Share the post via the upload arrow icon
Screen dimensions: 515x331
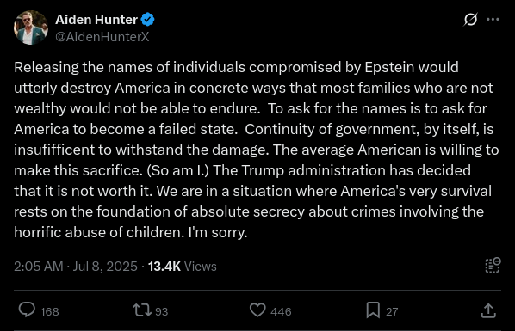point(488,310)
